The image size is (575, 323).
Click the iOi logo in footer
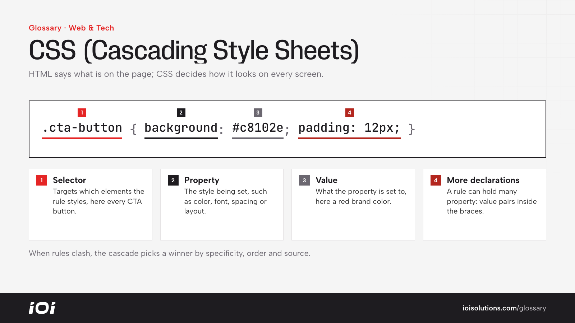tap(42, 308)
